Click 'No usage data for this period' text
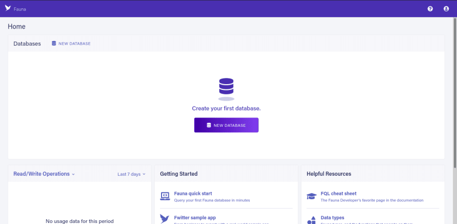Image resolution: width=457 pixels, height=224 pixels. pyautogui.click(x=79, y=221)
